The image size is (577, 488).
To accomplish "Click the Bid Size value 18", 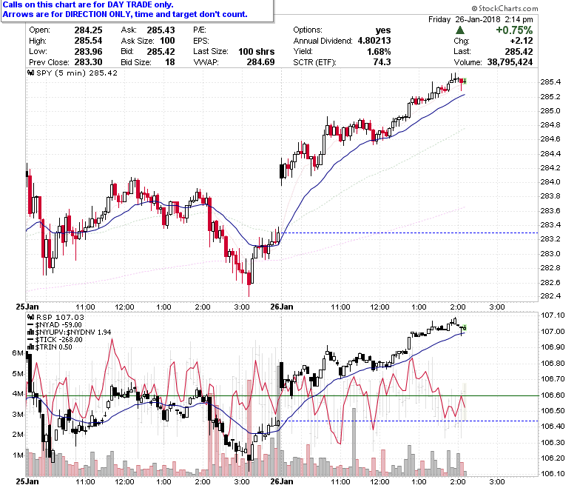I will [170, 62].
